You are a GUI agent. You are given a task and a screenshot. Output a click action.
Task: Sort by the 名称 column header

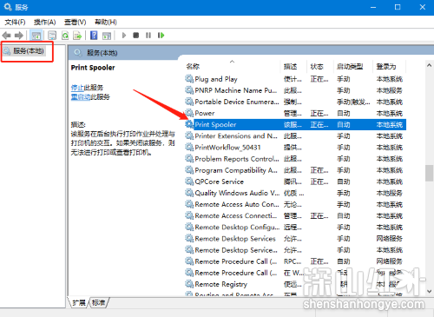pyautogui.click(x=233, y=67)
